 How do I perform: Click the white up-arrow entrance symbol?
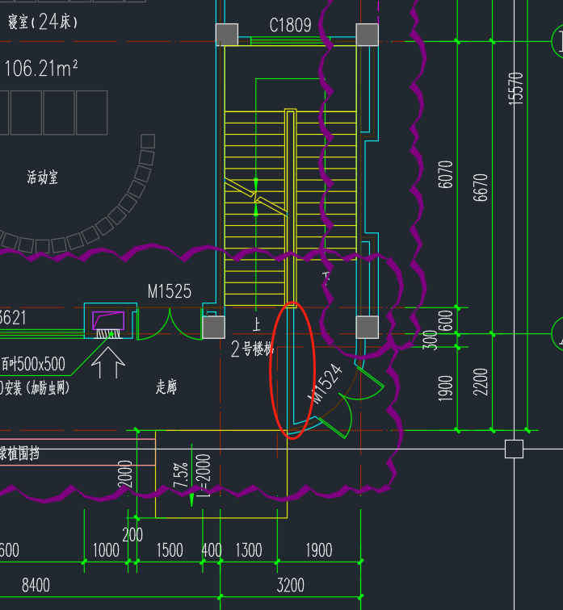click(x=108, y=362)
